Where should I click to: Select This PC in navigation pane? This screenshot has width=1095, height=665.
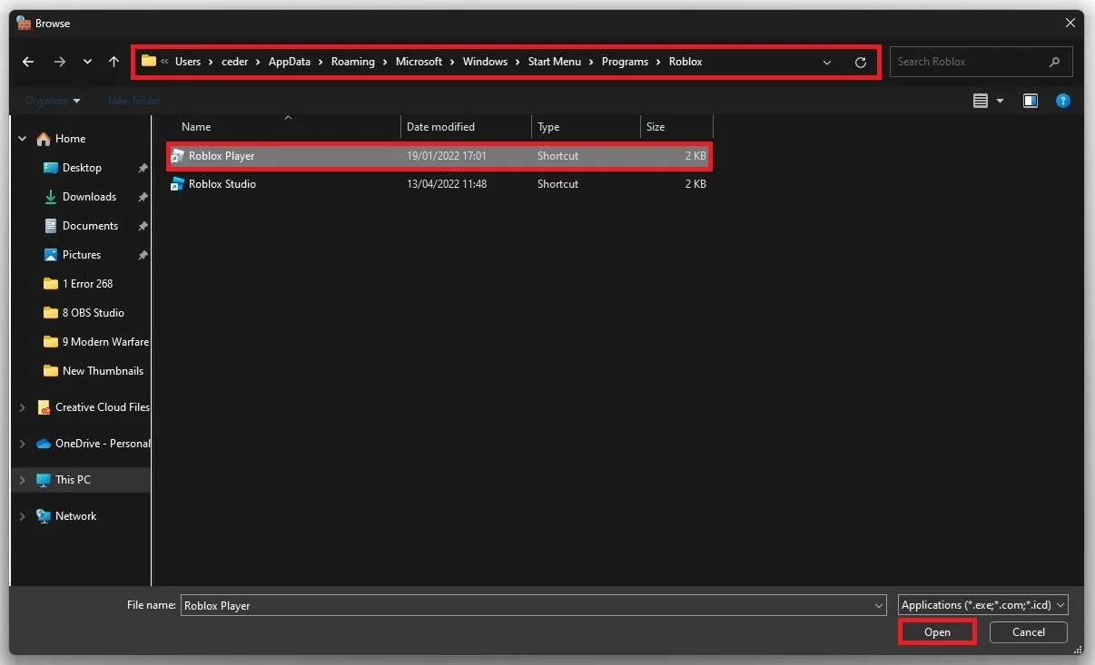point(73,480)
